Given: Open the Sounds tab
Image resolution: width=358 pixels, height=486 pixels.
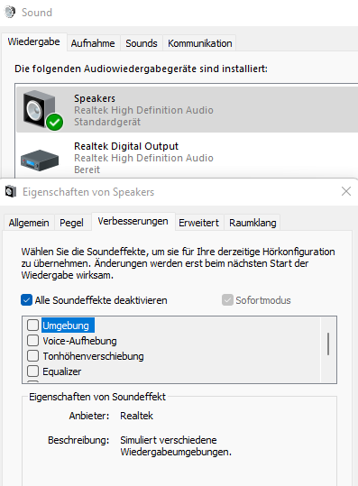Looking at the screenshot, I should coord(142,43).
